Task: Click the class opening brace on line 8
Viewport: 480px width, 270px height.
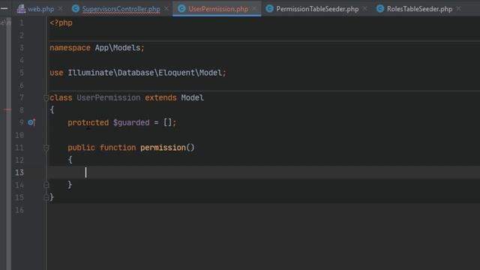Action: point(52,110)
